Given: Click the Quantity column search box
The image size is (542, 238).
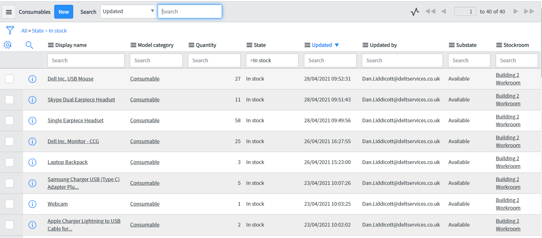Looking at the screenshot, I should (214, 60).
